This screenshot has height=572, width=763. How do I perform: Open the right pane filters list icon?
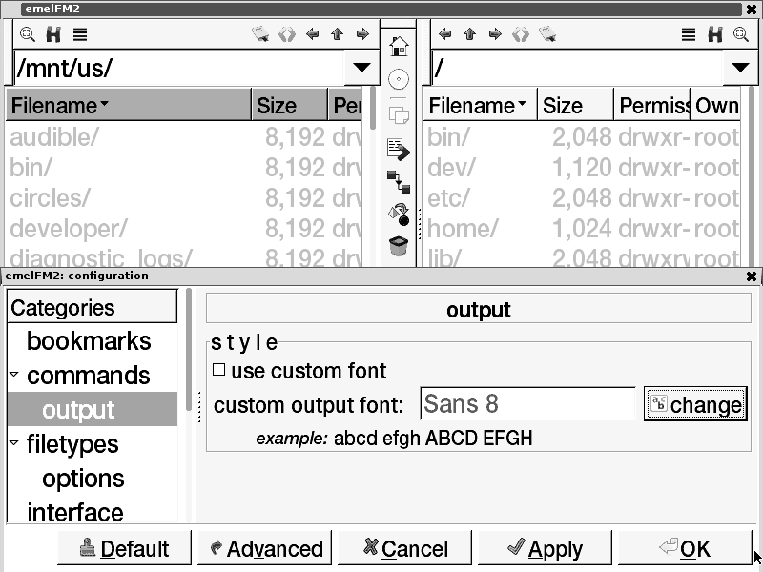tap(688, 34)
